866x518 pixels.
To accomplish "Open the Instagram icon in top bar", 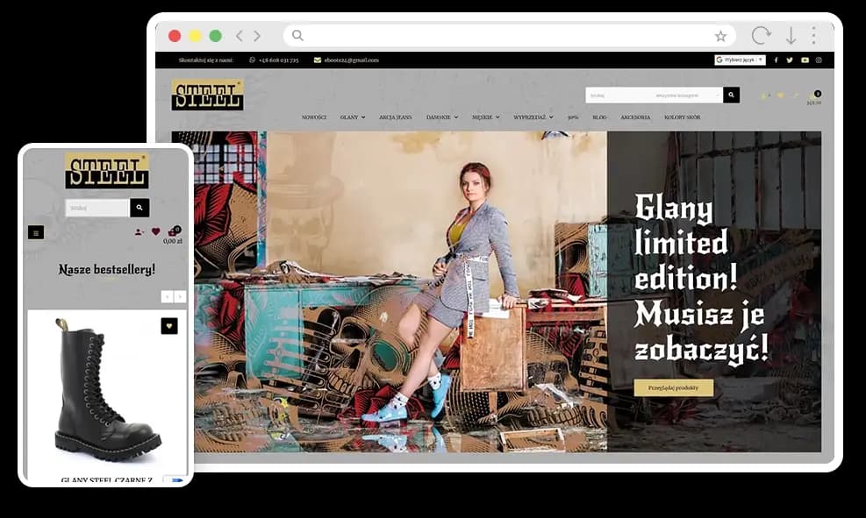I will click(x=819, y=60).
